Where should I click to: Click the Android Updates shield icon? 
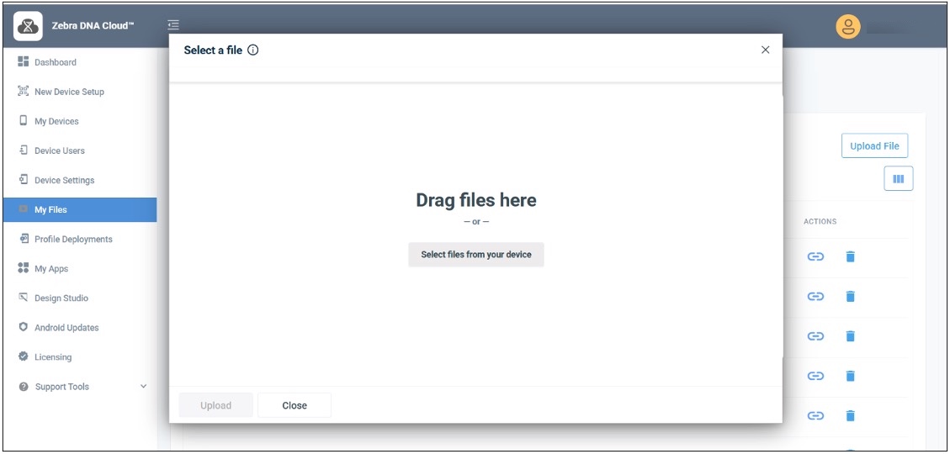[x=24, y=327]
